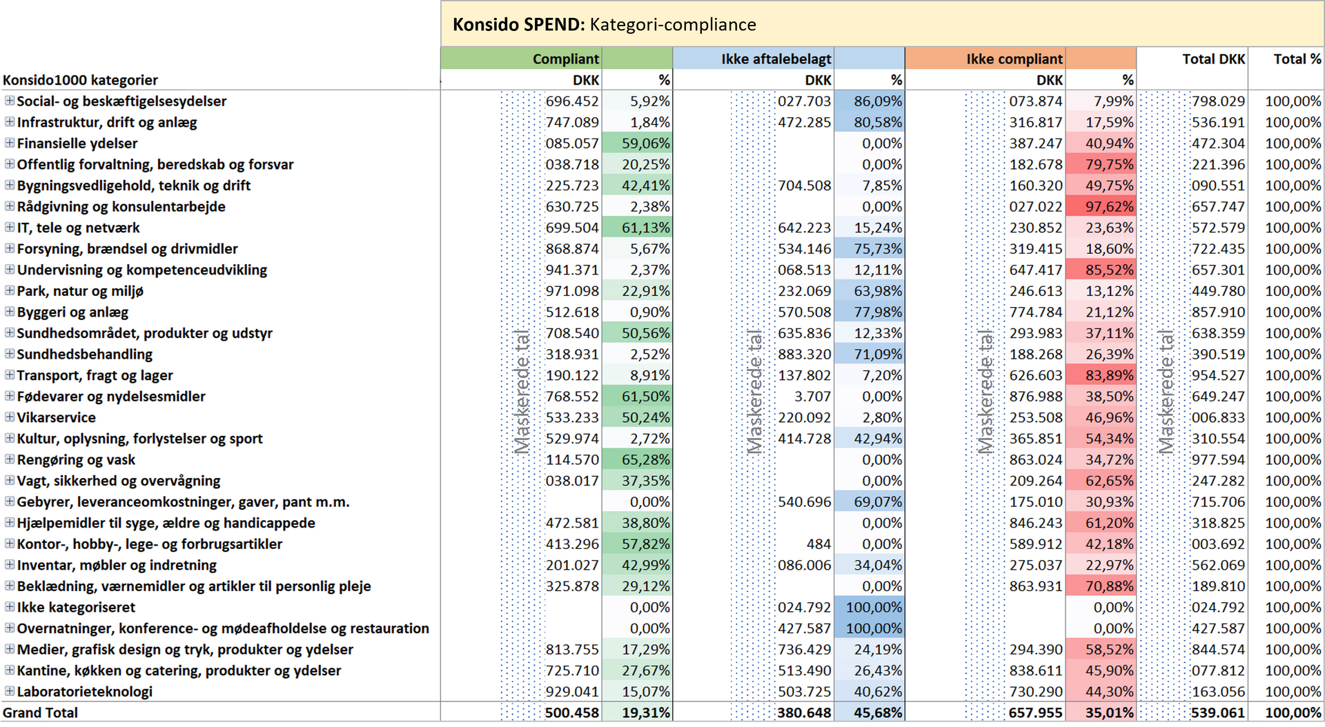
Task: Expand Bygningsvedligehold, teknik og drift
Action: tap(10, 185)
